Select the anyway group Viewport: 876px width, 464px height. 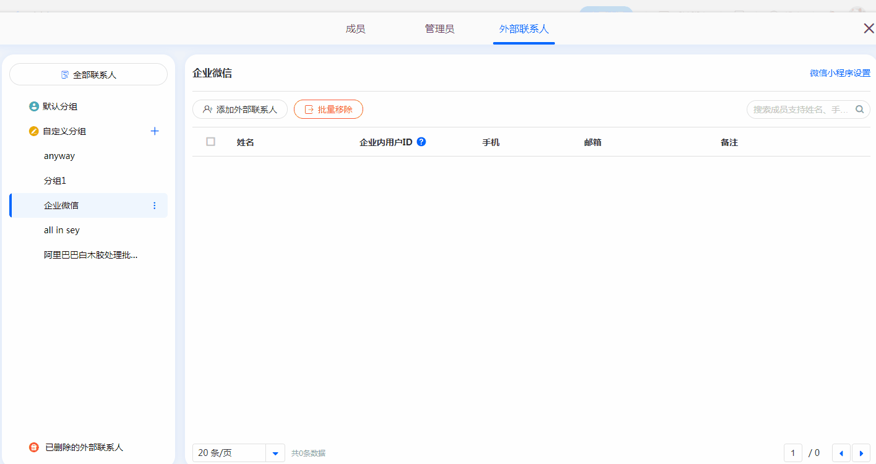pos(59,156)
